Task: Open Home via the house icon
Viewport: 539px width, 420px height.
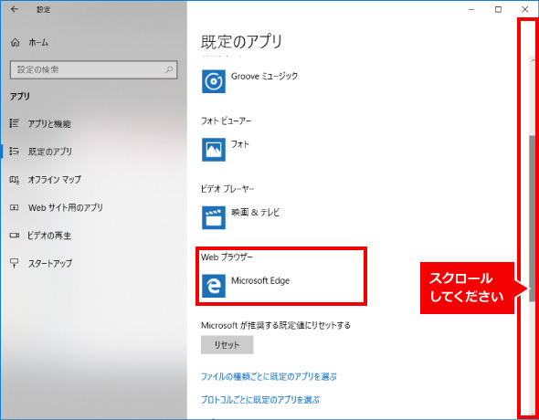Action: pos(16,43)
